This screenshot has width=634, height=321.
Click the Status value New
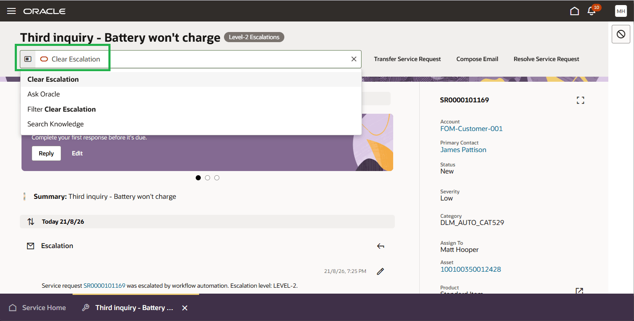(x=447, y=171)
